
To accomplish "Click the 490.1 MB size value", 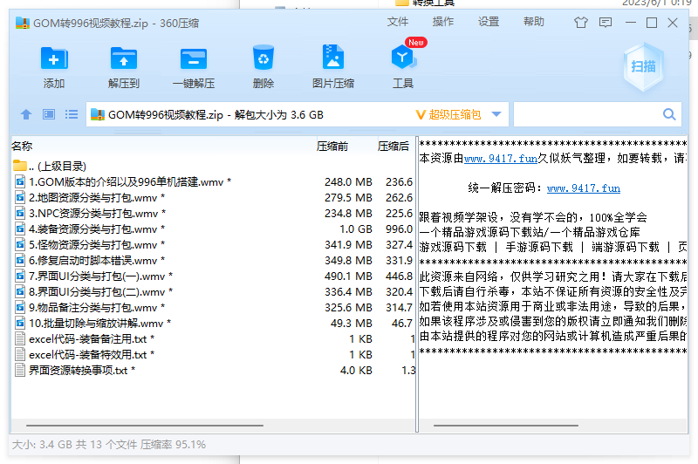I will [x=348, y=276].
